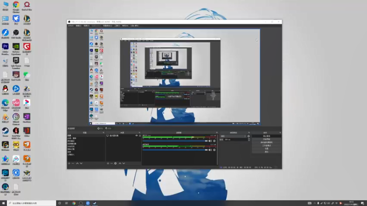This screenshot has width=367, height=206.
Task: Pop out the Audio Mixer dock panel
Action: click(x=217, y=133)
